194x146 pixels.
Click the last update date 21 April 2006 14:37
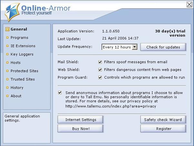click(x=120, y=38)
